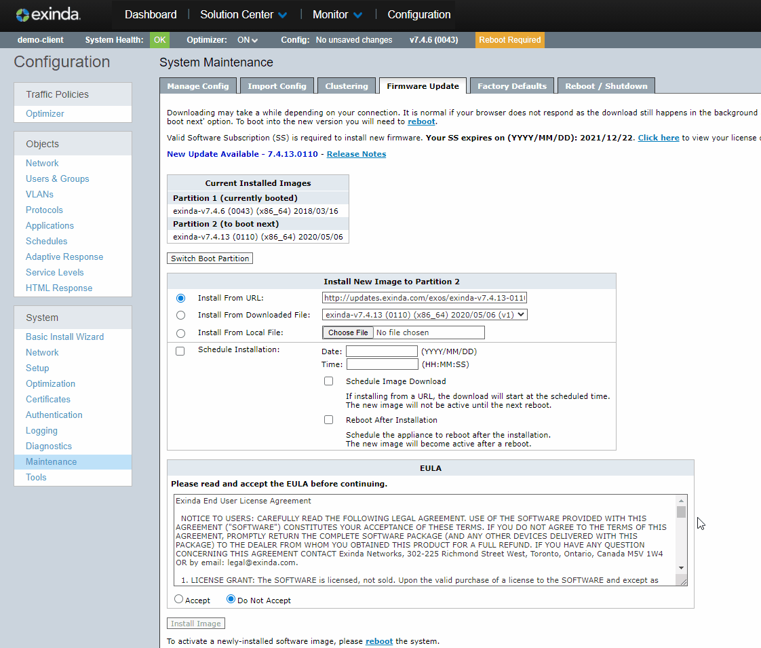Go to Authentication in the sidebar
The width and height of the screenshot is (761, 648).
pyautogui.click(x=54, y=415)
